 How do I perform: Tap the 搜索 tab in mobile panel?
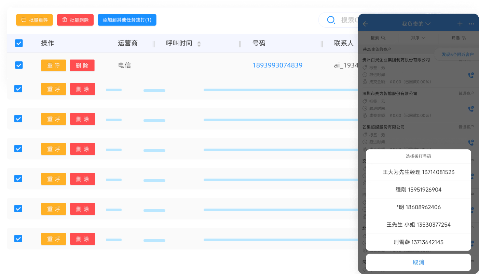(378, 38)
